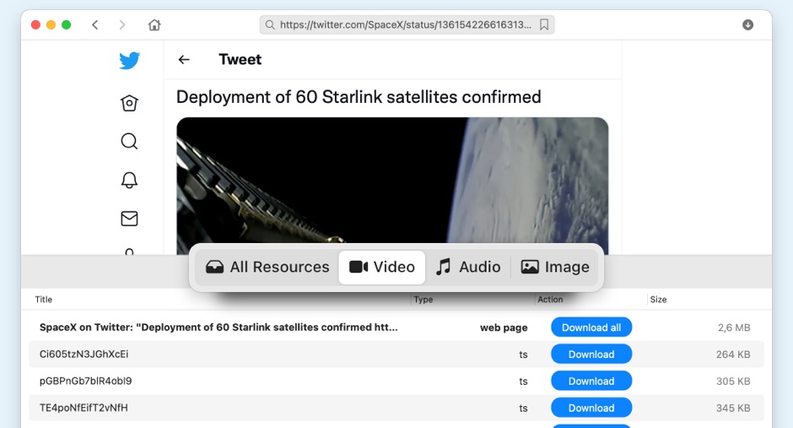Open the downloads icon at top right

748,24
